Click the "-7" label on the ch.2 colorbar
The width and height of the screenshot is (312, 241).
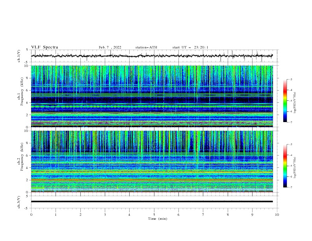pyautogui.click(x=290, y=187)
